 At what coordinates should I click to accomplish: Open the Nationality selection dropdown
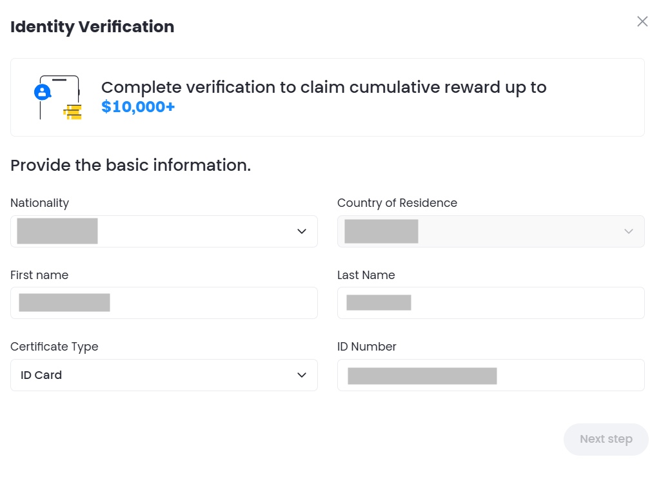tap(164, 231)
